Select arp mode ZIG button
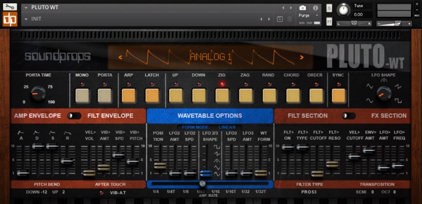 (x=222, y=96)
